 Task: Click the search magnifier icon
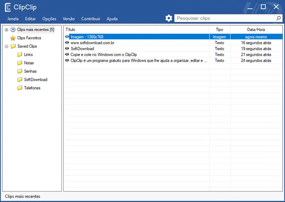(x=278, y=18)
